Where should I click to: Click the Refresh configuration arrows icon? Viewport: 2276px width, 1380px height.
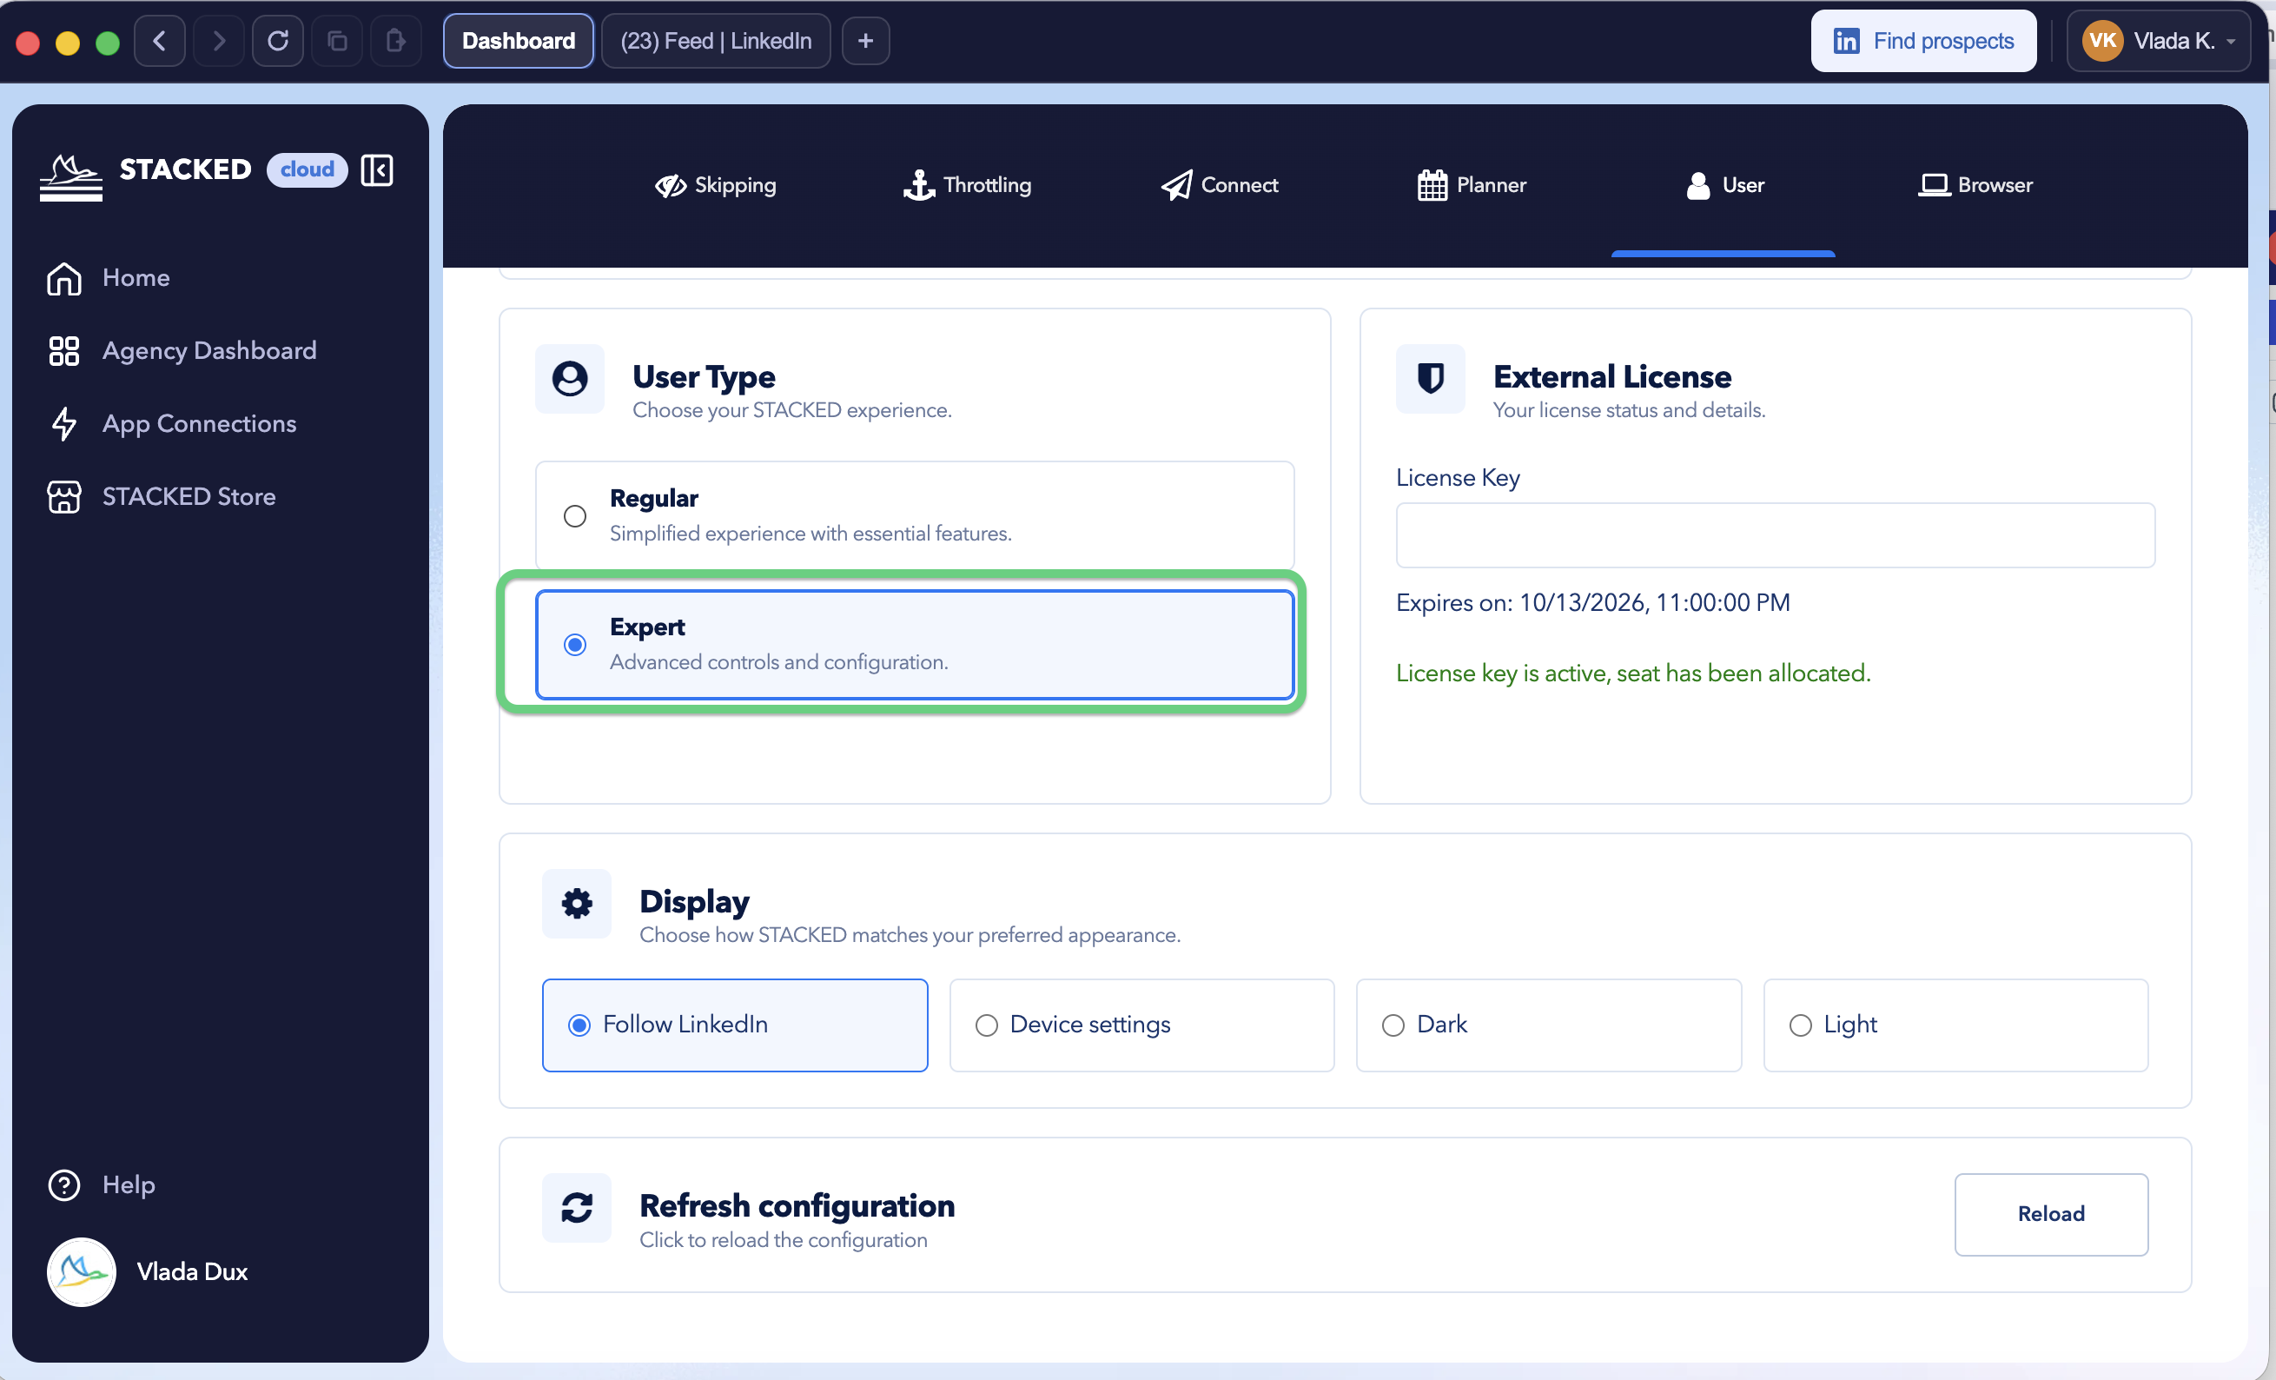click(578, 1208)
